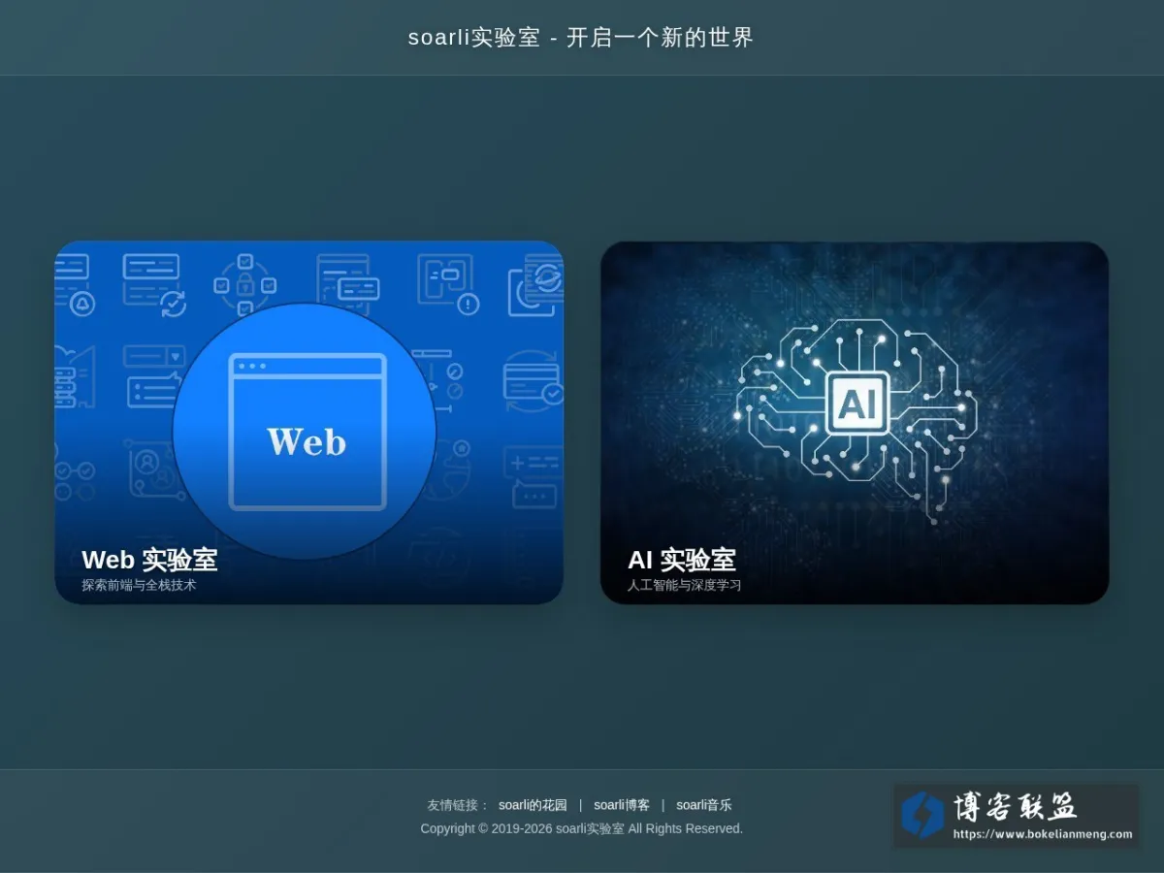Click the Copyright 2019-2026 footer text
Screen dimensions: 1164x873
pos(582,828)
